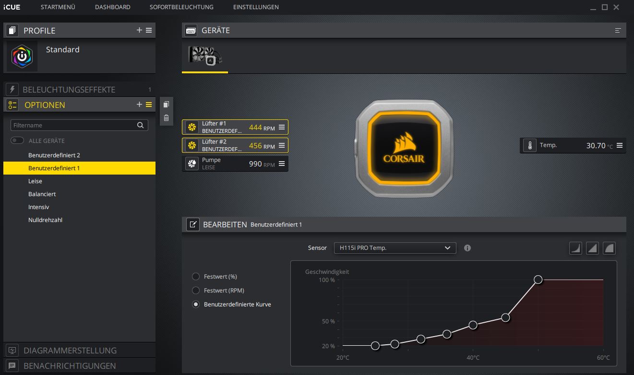Apply the linear balanced curve preset shape
This screenshot has height=375, width=634.
[592, 248]
